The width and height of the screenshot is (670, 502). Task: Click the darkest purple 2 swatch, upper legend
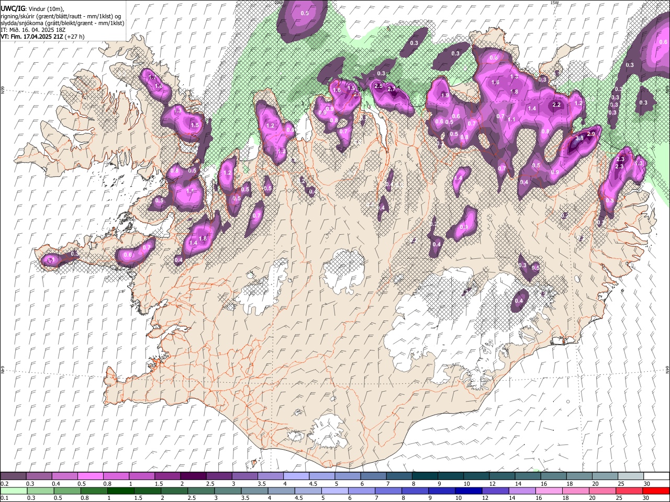pyautogui.click(x=193, y=476)
